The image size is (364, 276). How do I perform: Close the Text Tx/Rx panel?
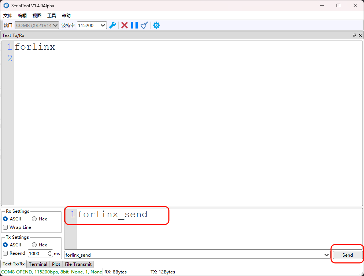click(x=360, y=35)
